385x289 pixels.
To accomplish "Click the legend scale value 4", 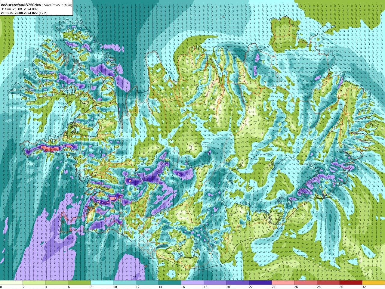I will (46, 287).
